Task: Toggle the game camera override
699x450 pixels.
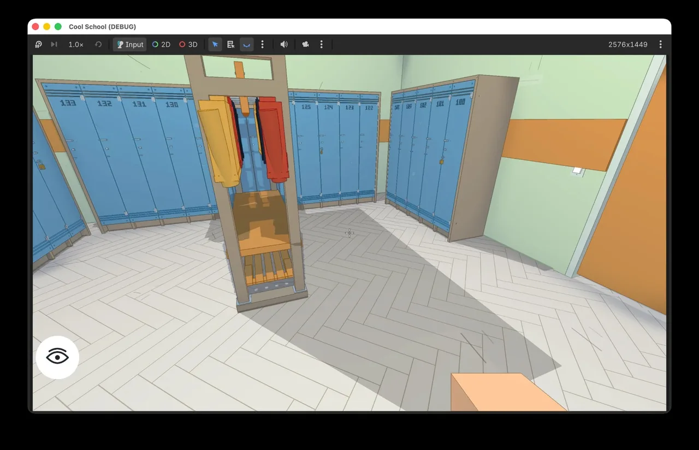Action: pyautogui.click(x=306, y=44)
